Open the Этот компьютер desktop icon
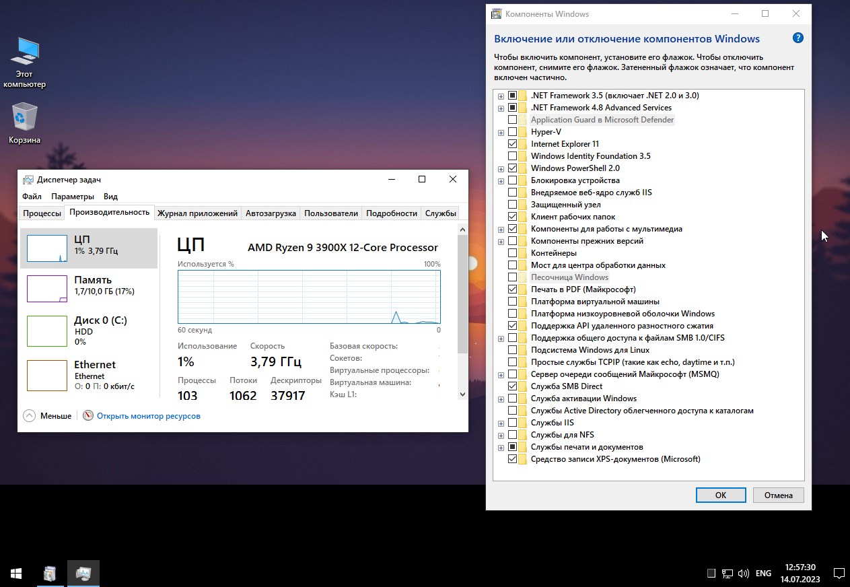 point(25,63)
